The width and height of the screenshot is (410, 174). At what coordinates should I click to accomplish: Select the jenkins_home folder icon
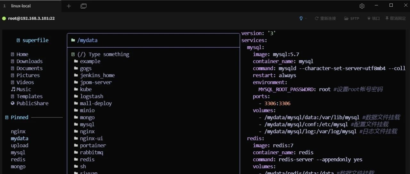(76, 75)
